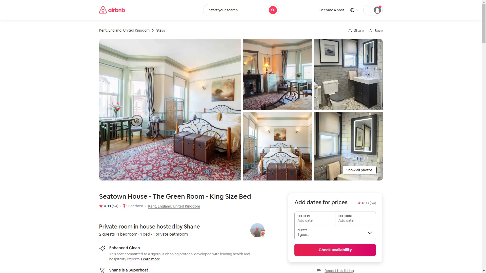
Task: Click Become a host
Action: (332, 10)
